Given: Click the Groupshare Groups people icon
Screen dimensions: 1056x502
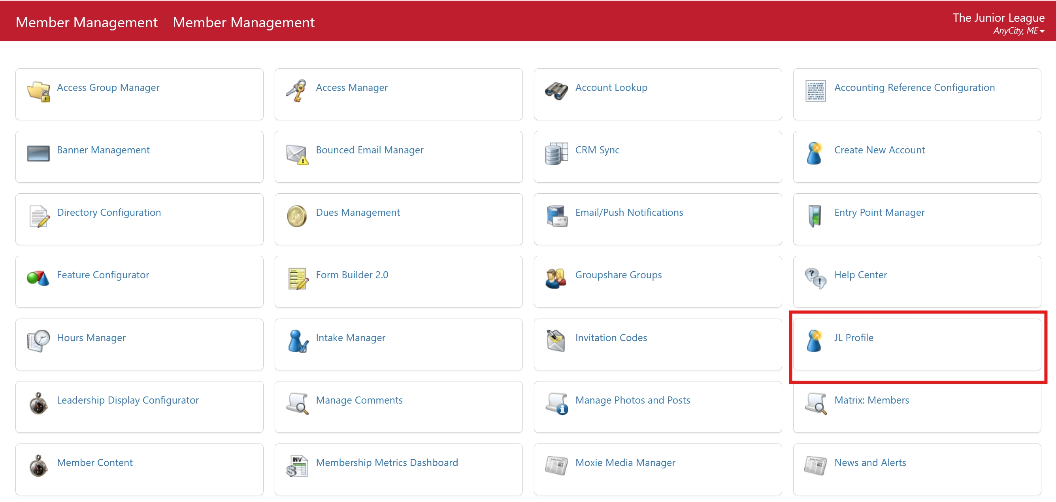Looking at the screenshot, I should pyautogui.click(x=556, y=279).
